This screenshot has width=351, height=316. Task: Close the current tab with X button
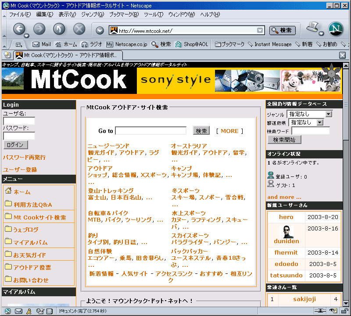[x=342, y=55]
